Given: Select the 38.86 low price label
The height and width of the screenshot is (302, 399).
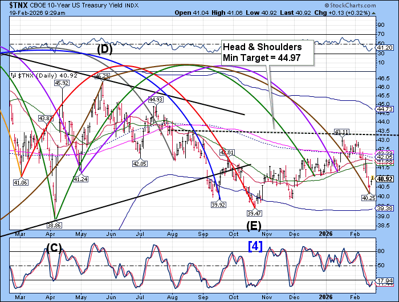Looking at the screenshot, I should pyautogui.click(x=55, y=226).
